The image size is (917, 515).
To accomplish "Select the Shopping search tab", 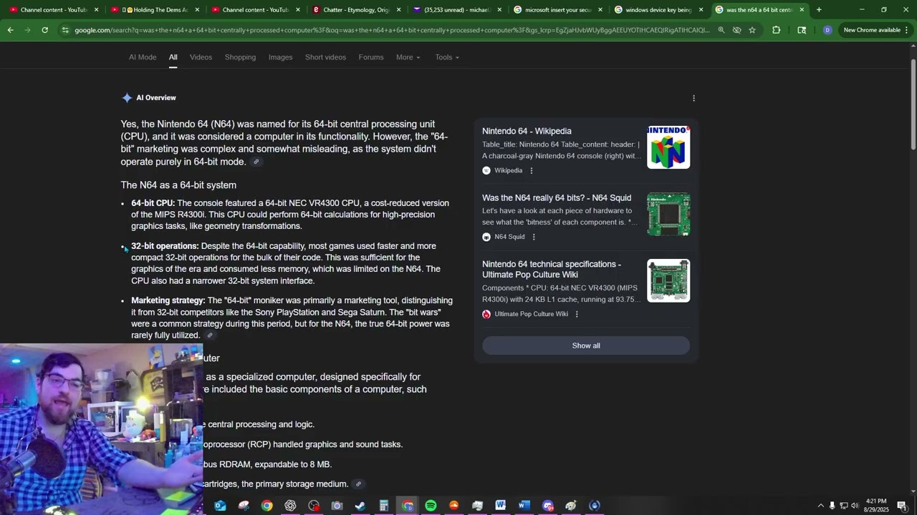I will [240, 57].
